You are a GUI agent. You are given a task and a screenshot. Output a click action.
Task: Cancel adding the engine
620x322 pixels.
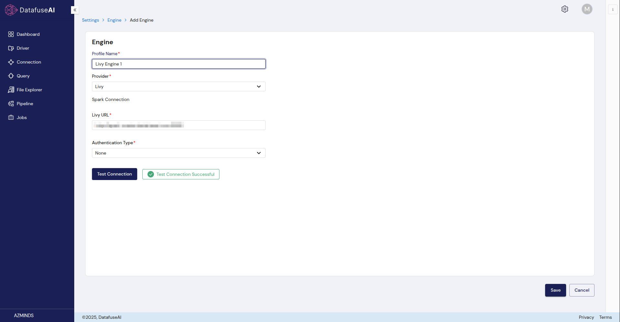582,290
